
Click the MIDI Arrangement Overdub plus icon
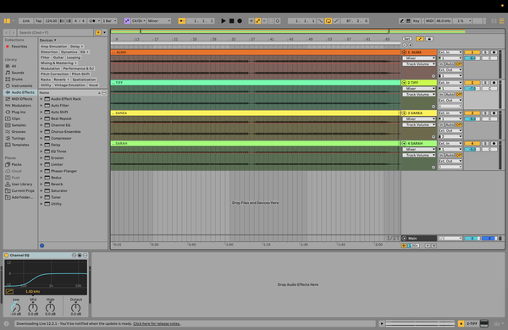[251, 20]
